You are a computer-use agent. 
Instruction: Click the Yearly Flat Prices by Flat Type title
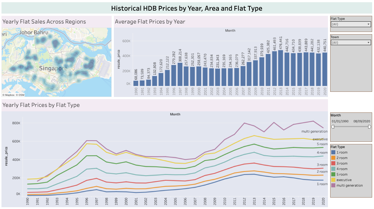[41, 105]
